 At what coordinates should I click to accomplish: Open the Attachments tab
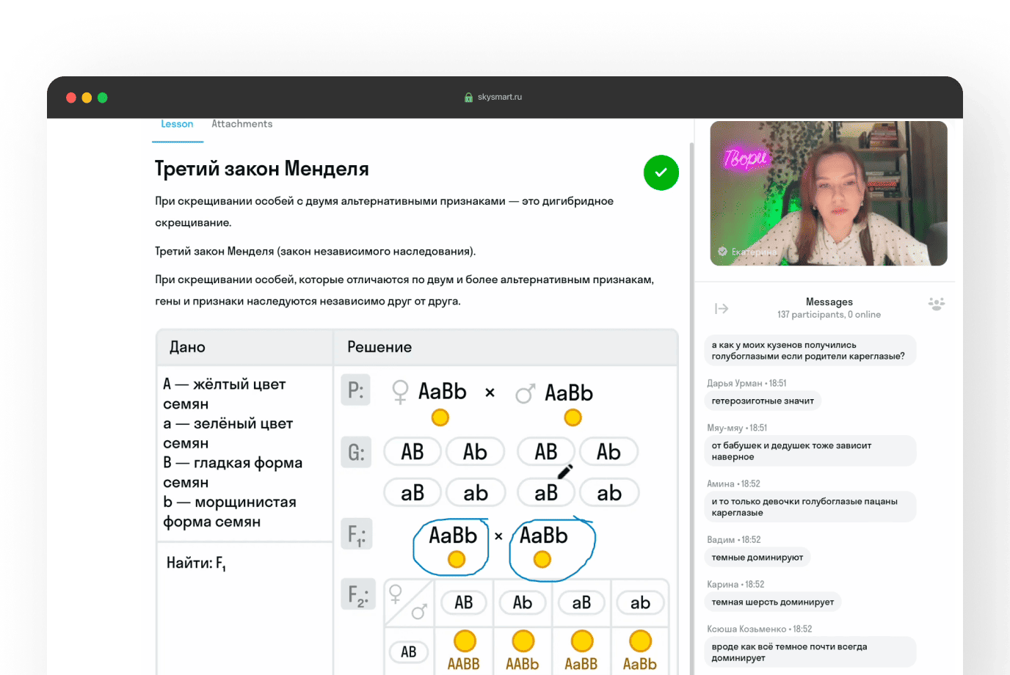point(241,124)
